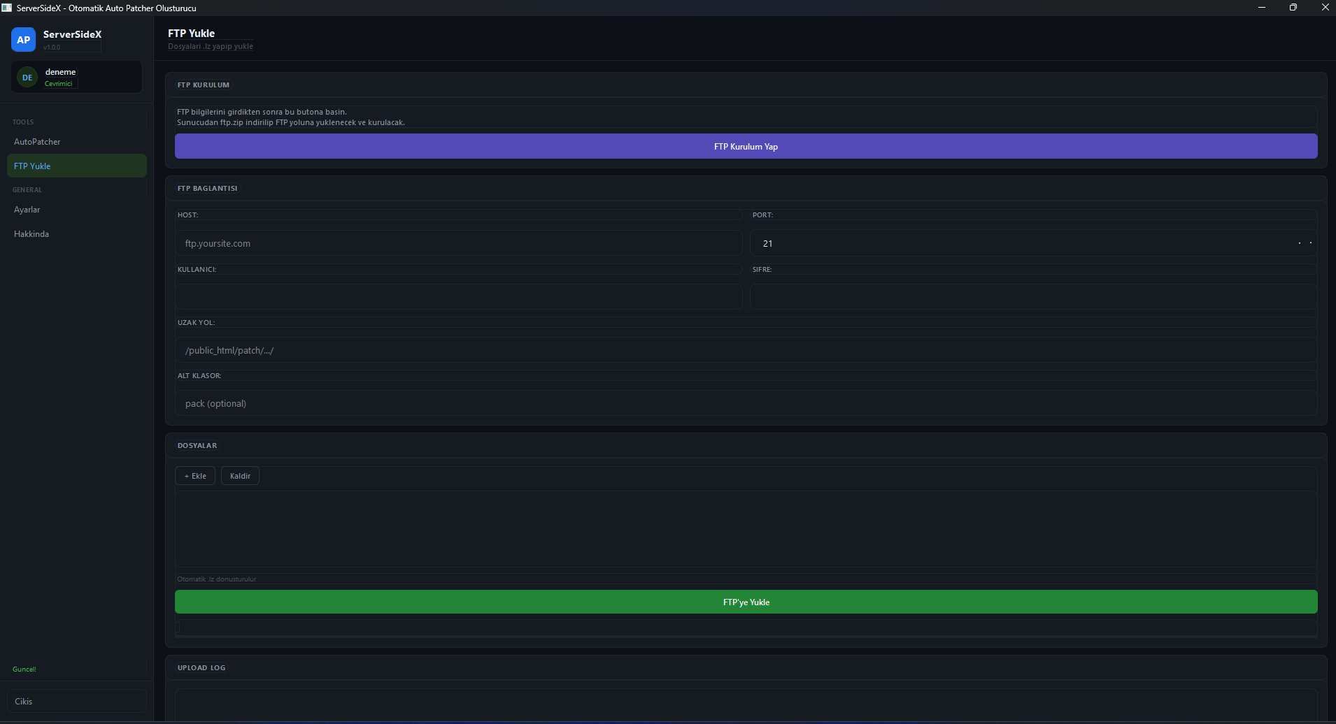Click 'Otomatik .lz donusturulur' hint text

pyautogui.click(x=217, y=579)
